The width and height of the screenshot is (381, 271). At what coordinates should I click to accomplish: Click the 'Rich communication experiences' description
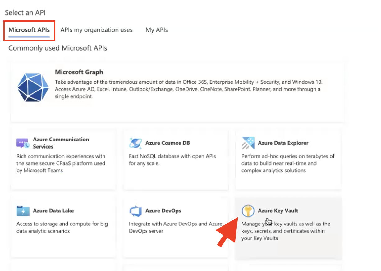pyautogui.click(x=61, y=163)
